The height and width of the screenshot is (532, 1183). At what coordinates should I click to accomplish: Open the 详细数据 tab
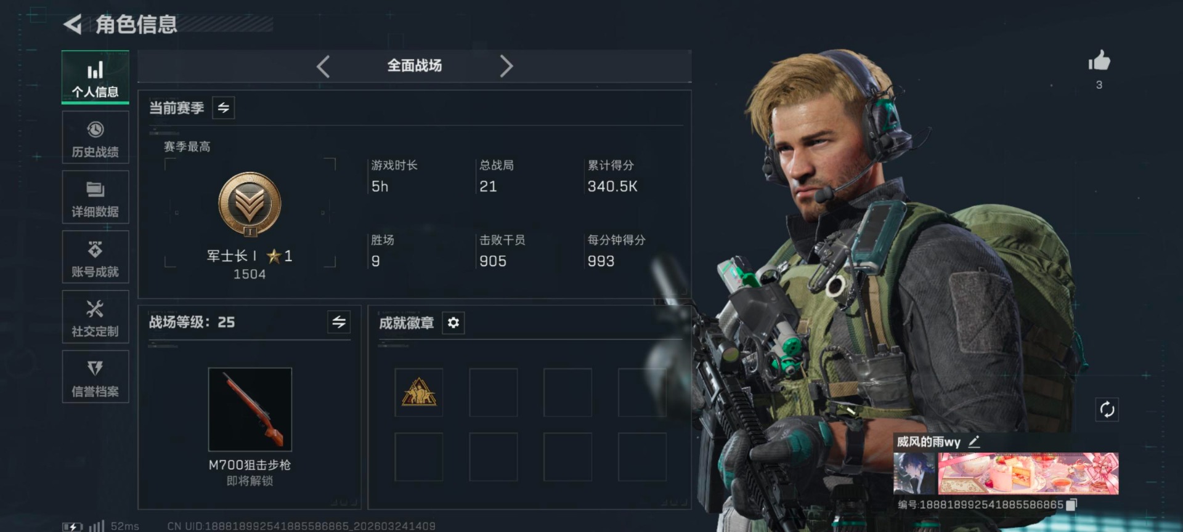pos(96,197)
